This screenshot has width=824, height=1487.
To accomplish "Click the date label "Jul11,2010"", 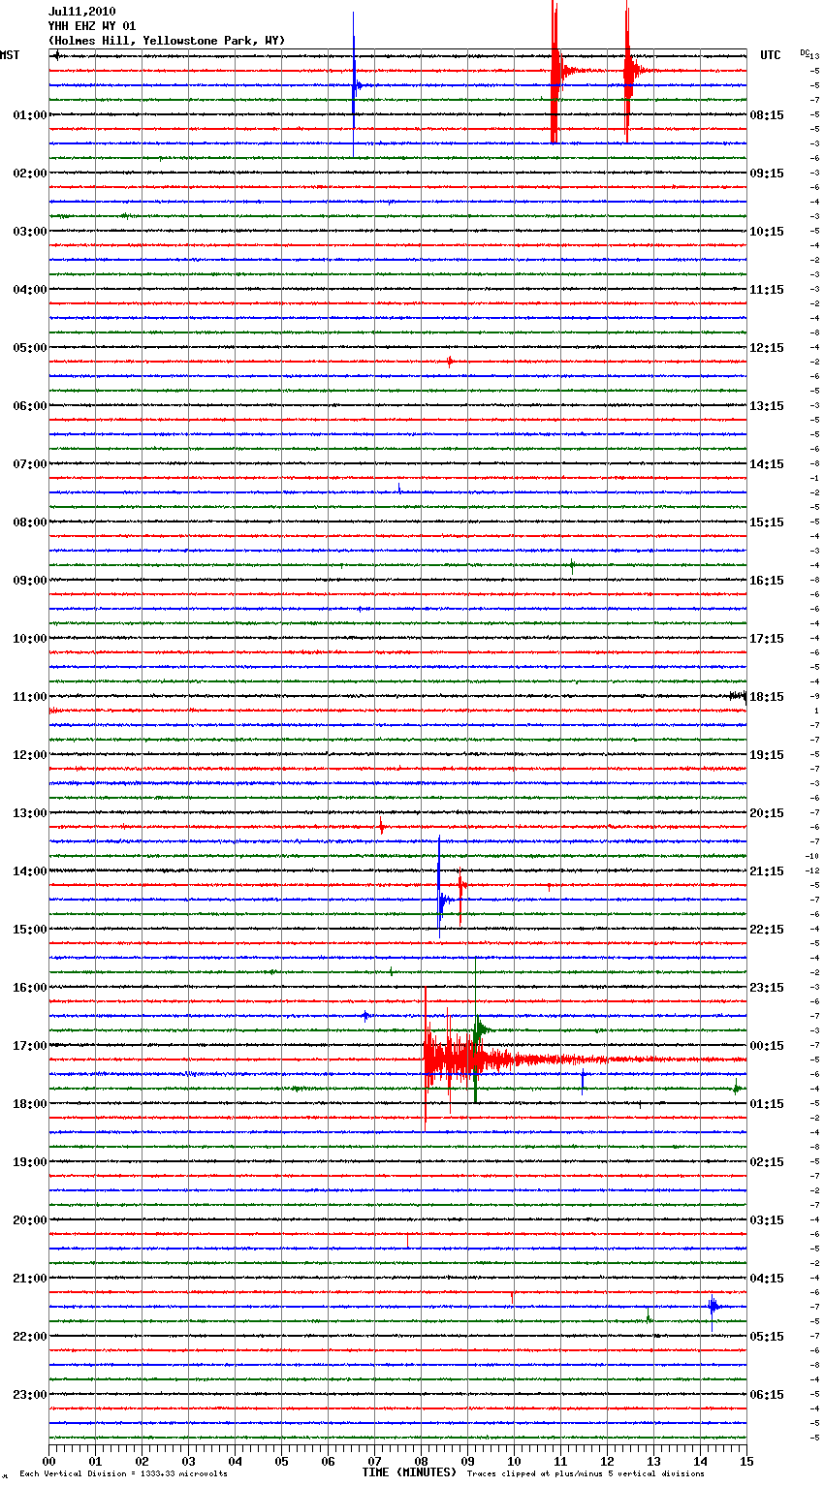I will tap(81, 12).
